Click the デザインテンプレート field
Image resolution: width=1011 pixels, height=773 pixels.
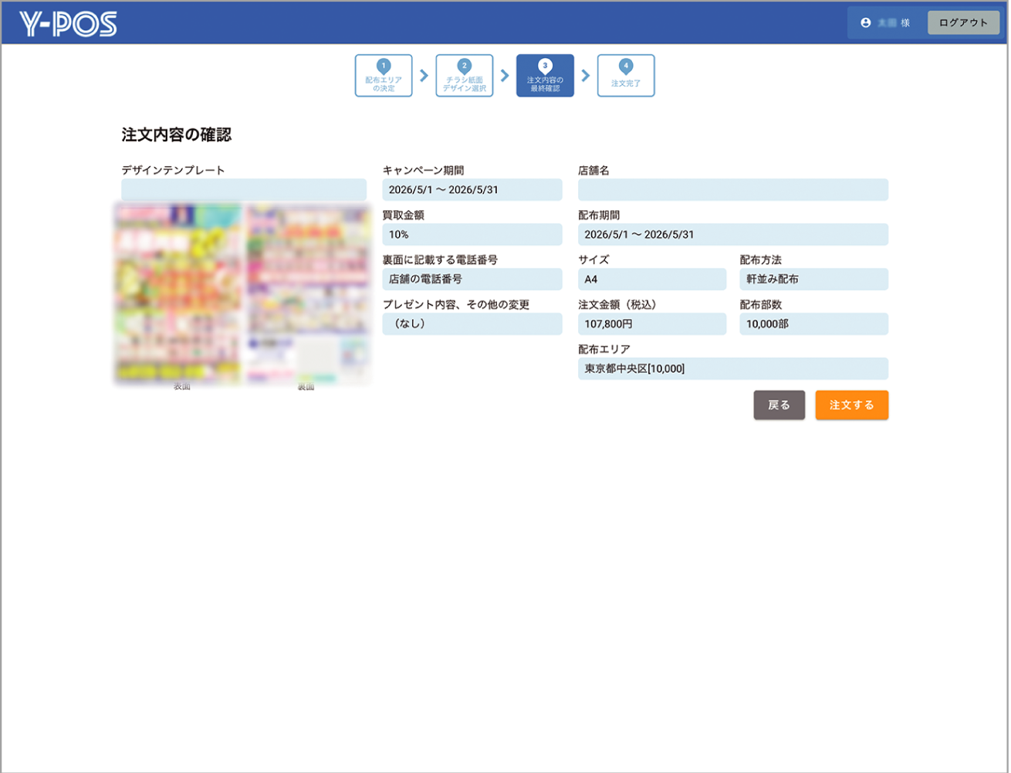(244, 190)
